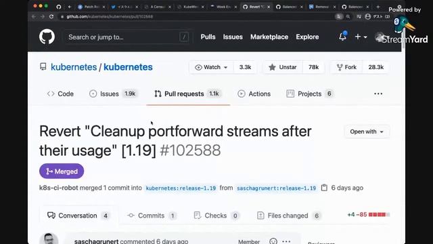
Task: Click the Fork button
Action: (346, 67)
